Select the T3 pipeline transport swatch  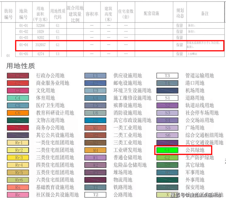167,76
